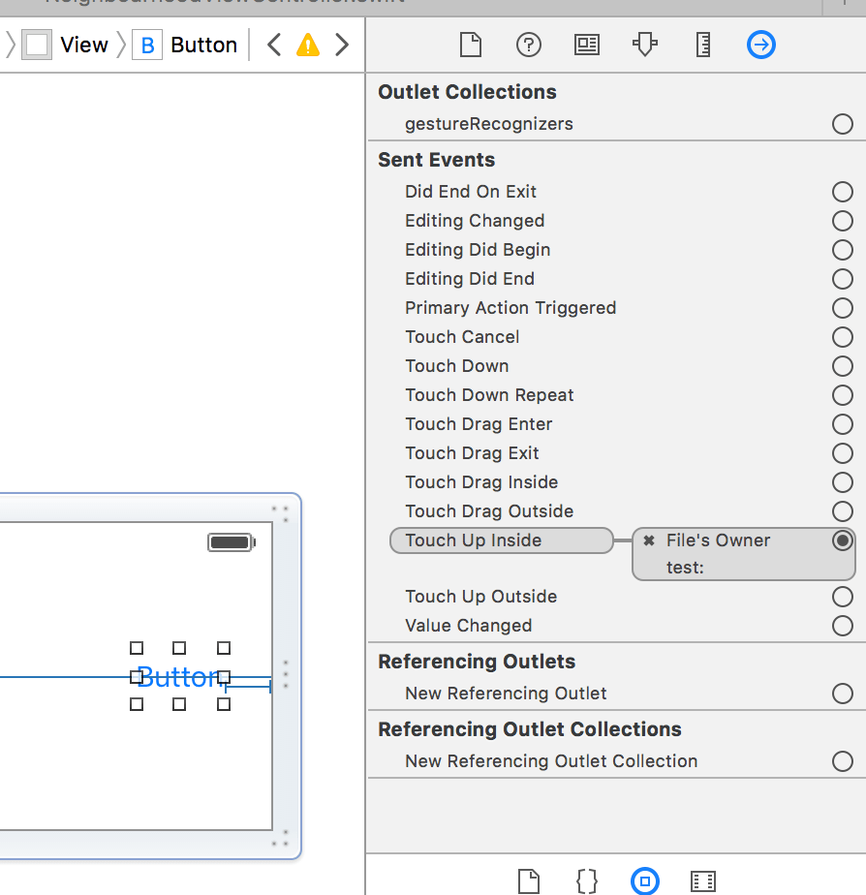Open the Media Library
866x895 pixels.
(x=703, y=880)
